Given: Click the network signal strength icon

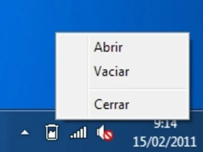Looking at the screenshot, I should pos(78,132).
